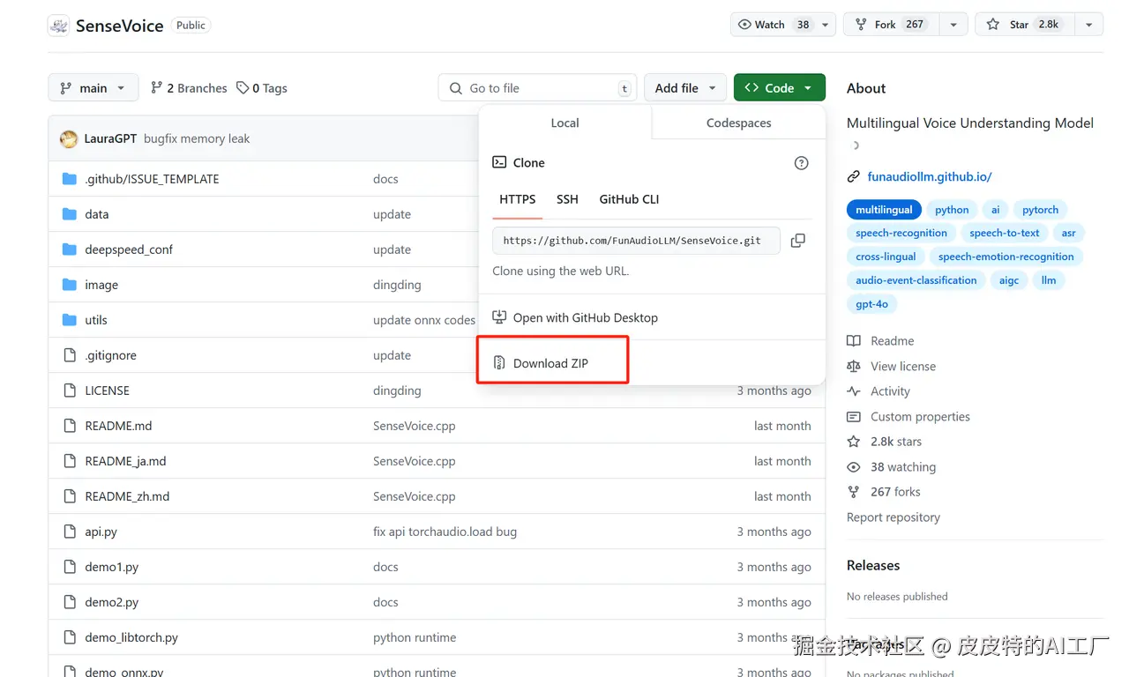Expand the Star lists dropdown arrow
Screen dimensions: 1129x677
(1089, 25)
